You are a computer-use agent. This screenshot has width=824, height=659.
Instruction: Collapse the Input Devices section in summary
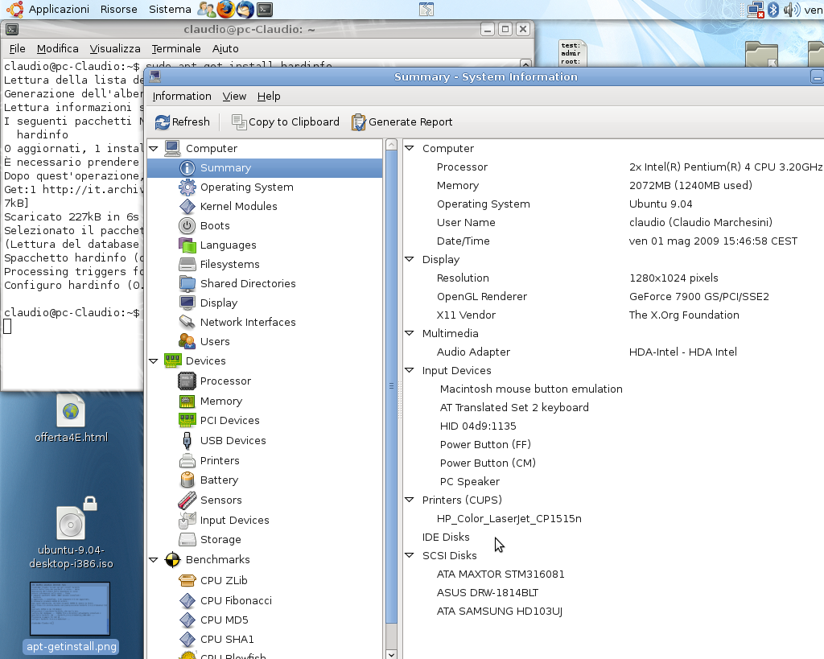pyautogui.click(x=410, y=370)
